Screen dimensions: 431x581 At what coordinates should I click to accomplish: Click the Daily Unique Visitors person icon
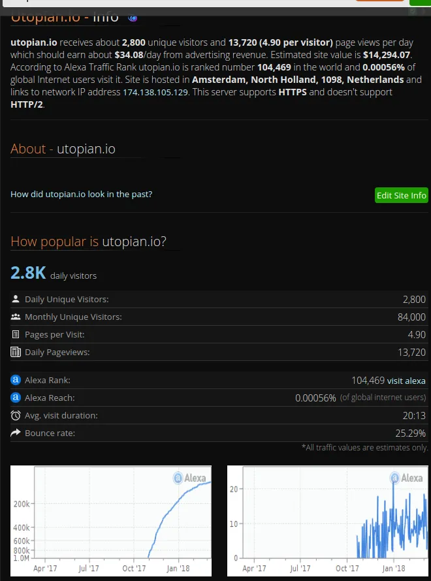coord(16,299)
